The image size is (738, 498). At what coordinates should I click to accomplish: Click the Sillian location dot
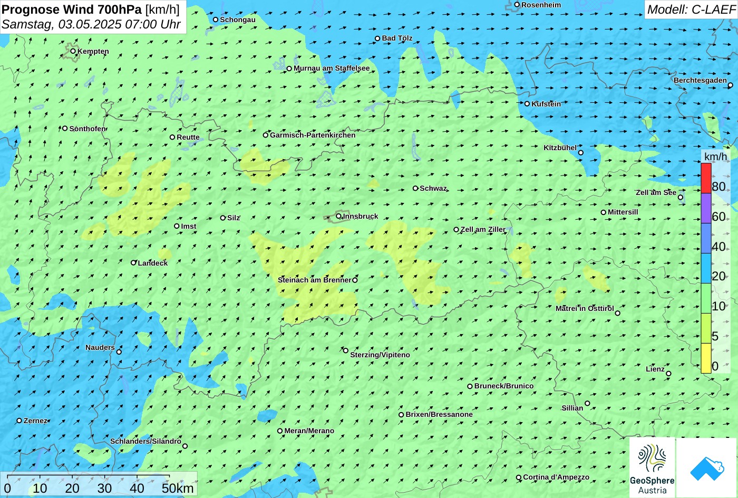(587, 403)
